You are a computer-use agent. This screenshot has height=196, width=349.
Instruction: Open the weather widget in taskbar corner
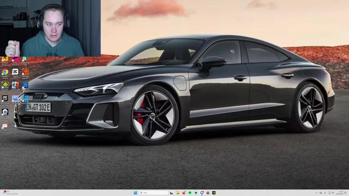(10, 193)
